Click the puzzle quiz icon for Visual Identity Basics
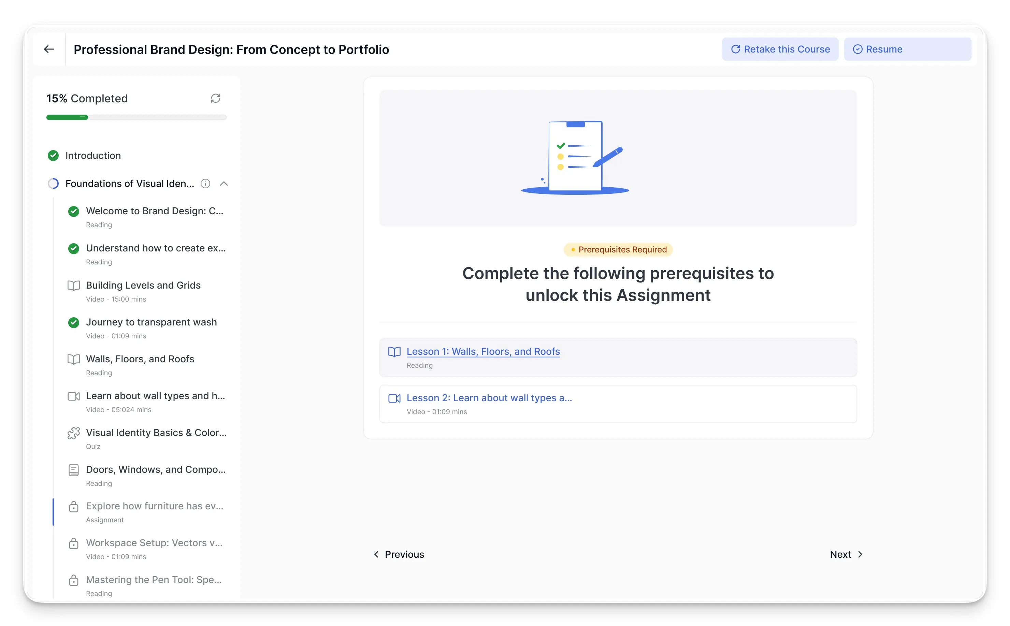The height and width of the screenshot is (626, 1010). pyautogui.click(x=74, y=433)
